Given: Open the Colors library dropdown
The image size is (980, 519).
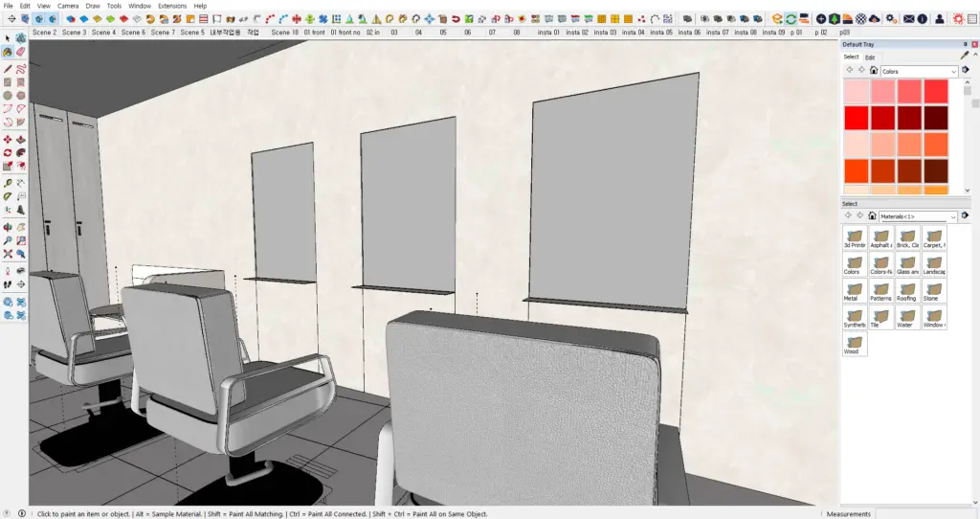Looking at the screenshot, I should pyautogui.click(x=919, y=71).
